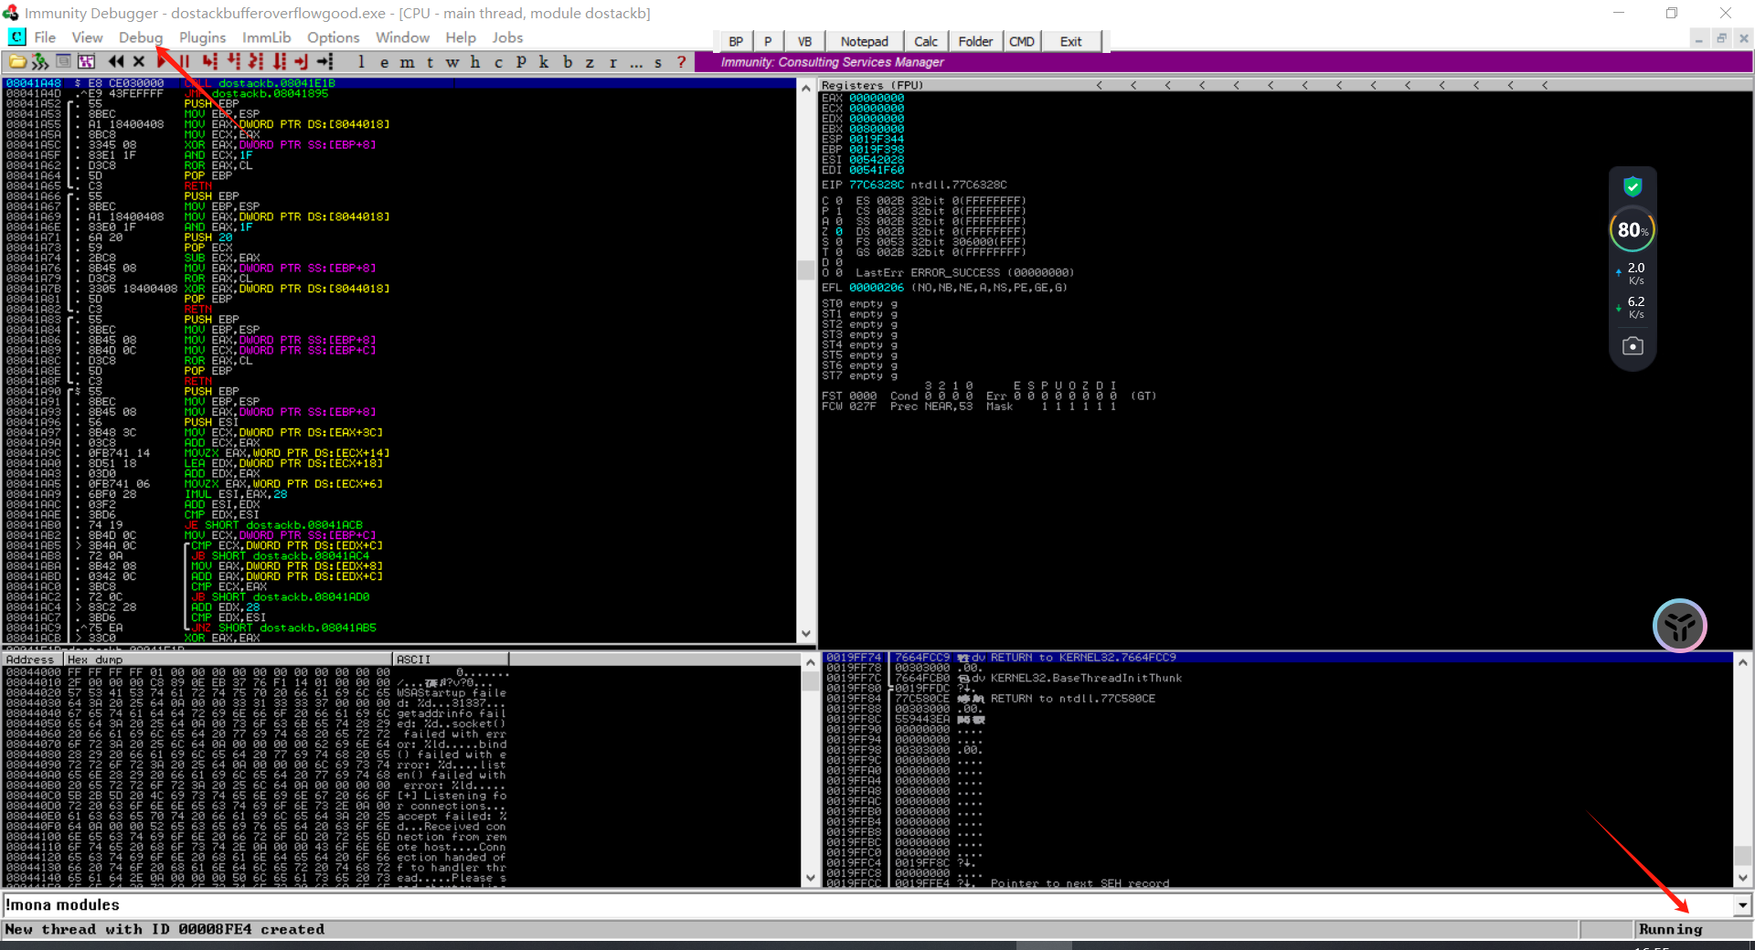Open Go to address arrow icon
1755x950 pixels.
pos(325,62)
